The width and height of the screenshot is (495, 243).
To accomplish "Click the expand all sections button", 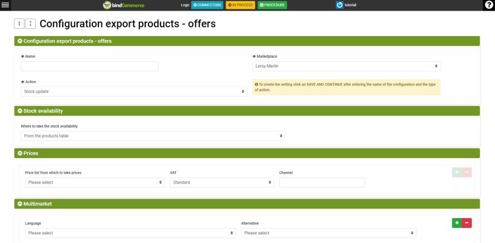I will click(x=31, y=24).
